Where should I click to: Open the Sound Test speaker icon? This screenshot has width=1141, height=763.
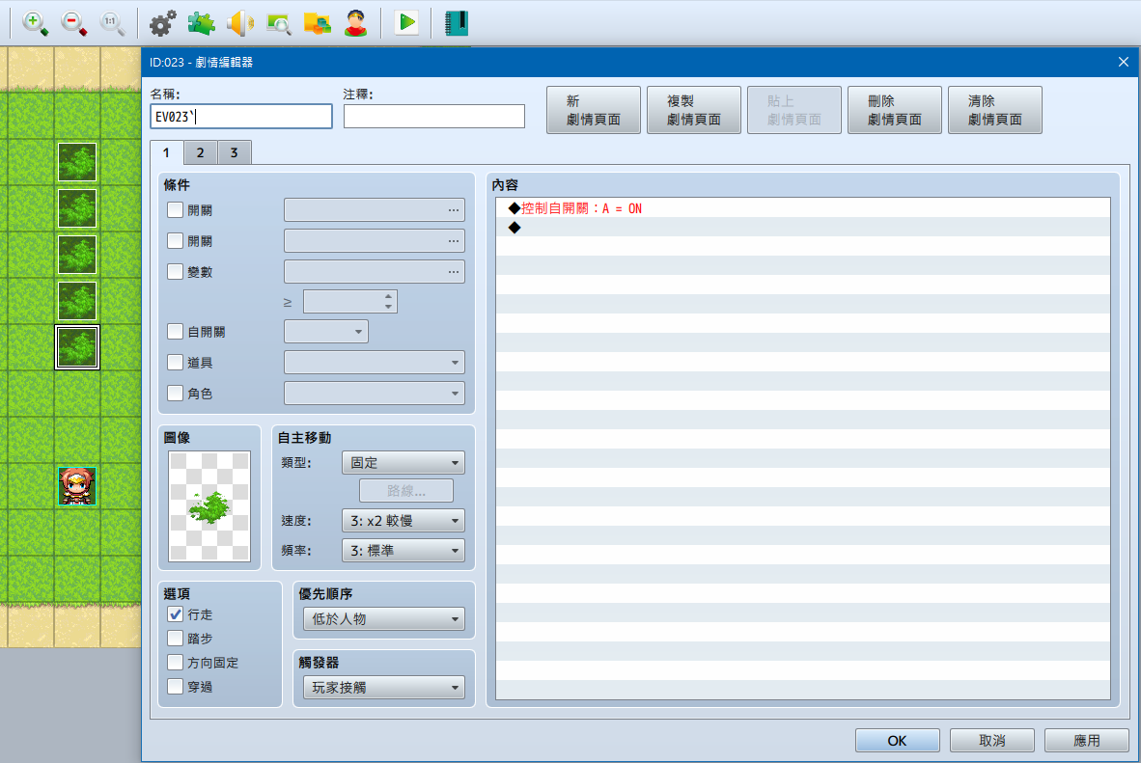point(239,23)
